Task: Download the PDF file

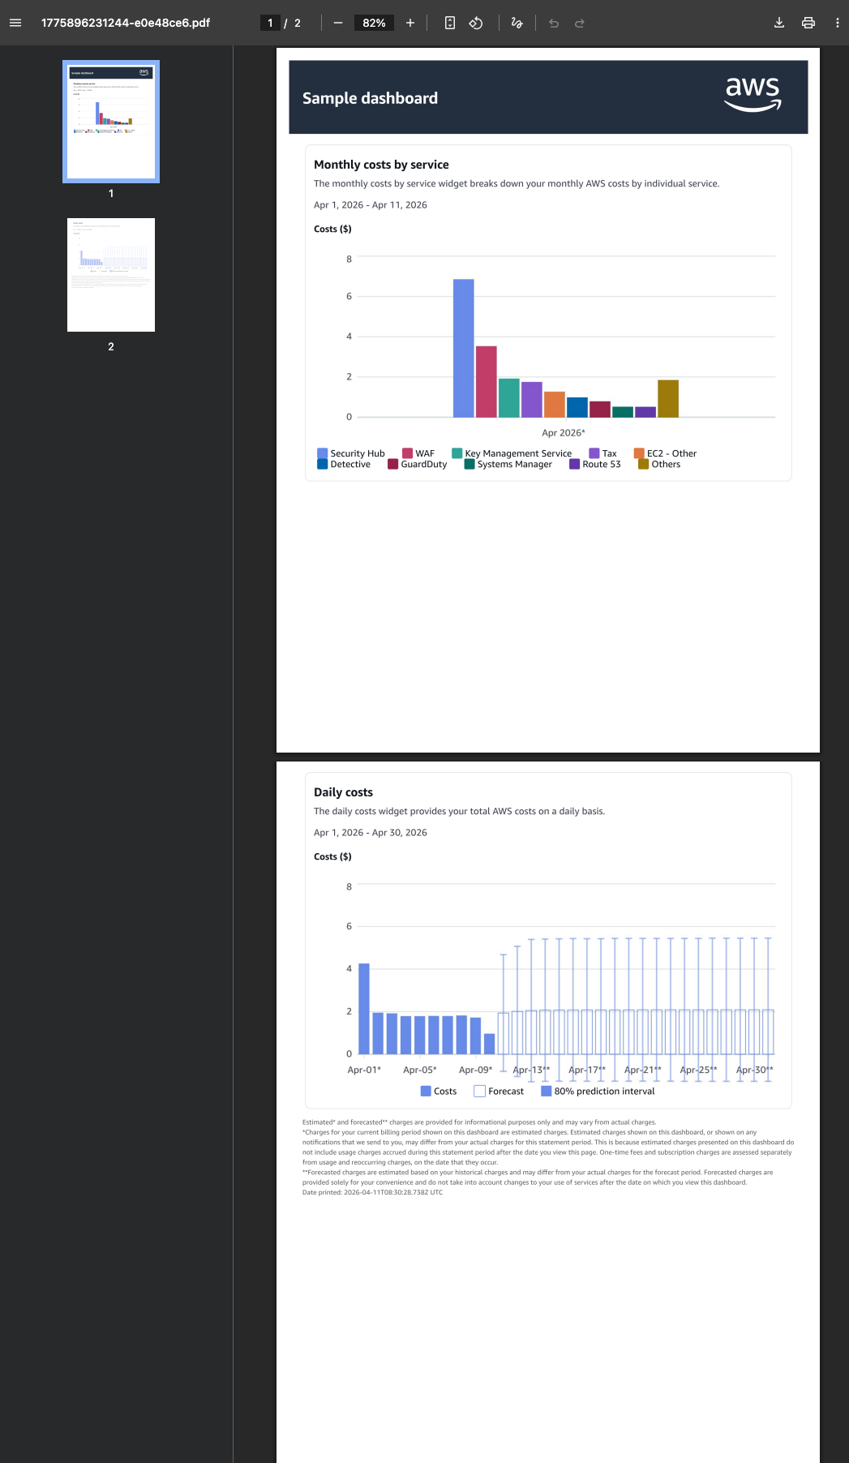Action: coord(779,23)
